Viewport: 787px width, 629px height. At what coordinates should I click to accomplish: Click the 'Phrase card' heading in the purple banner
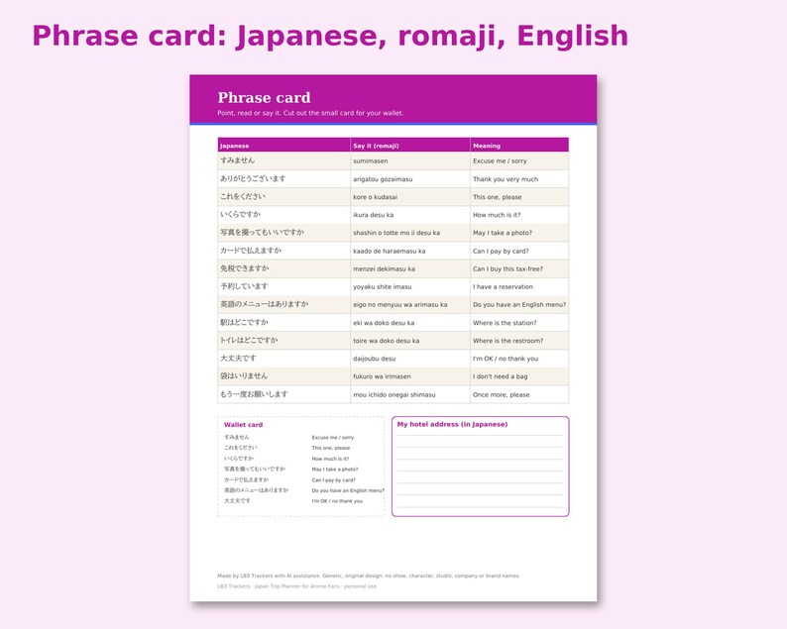[264, 97]
